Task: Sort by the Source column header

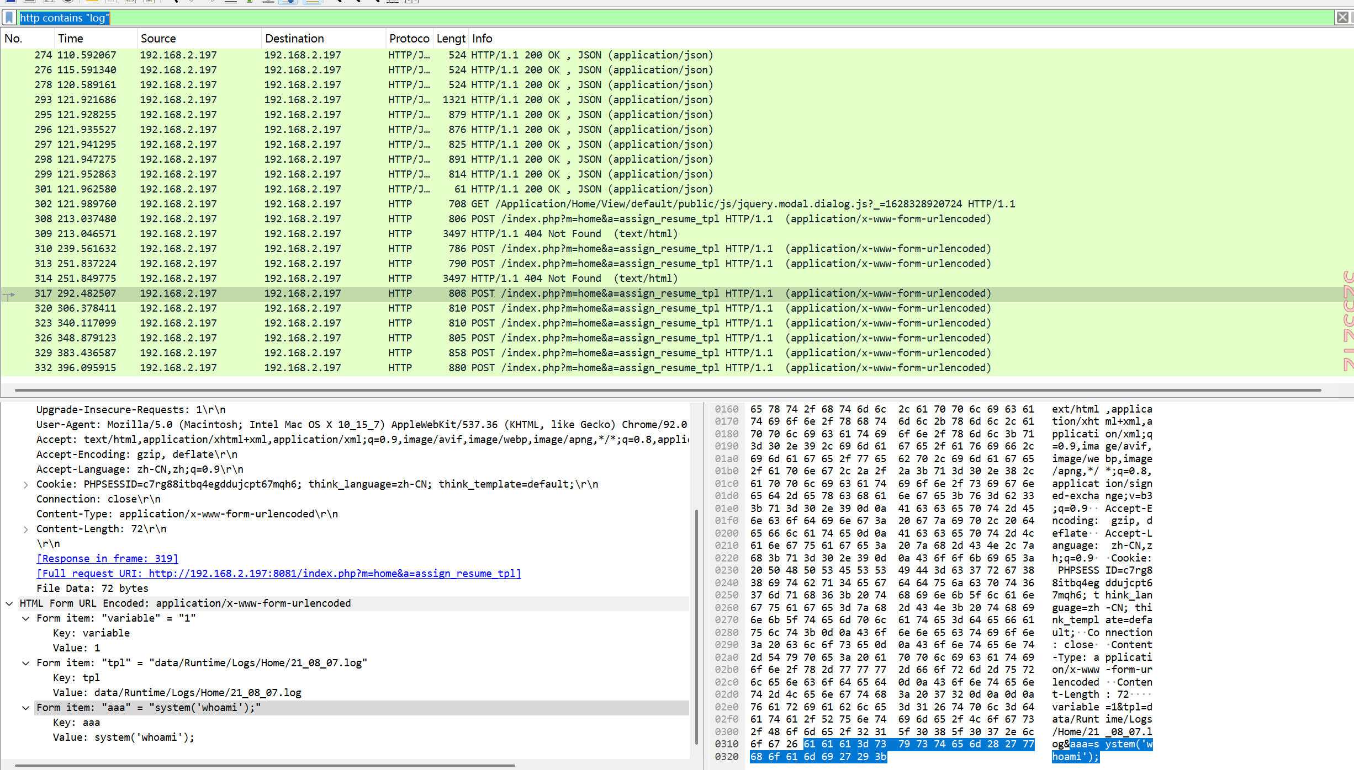Action: pos(158,39)
